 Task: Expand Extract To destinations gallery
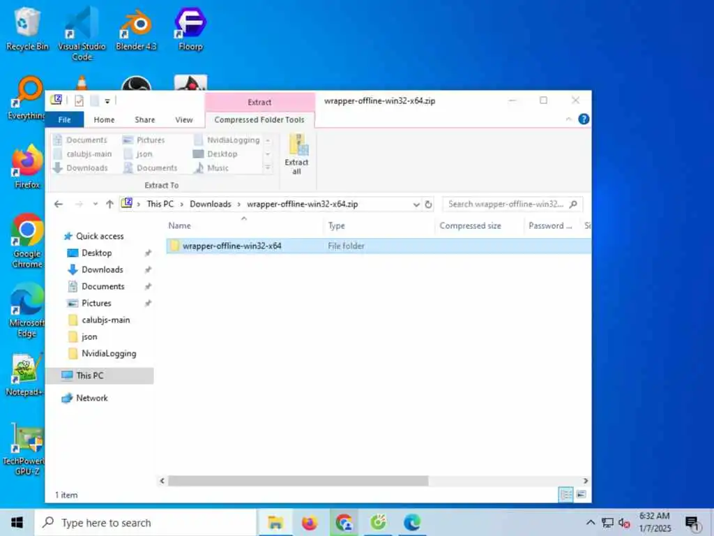[x=268, y=168]
